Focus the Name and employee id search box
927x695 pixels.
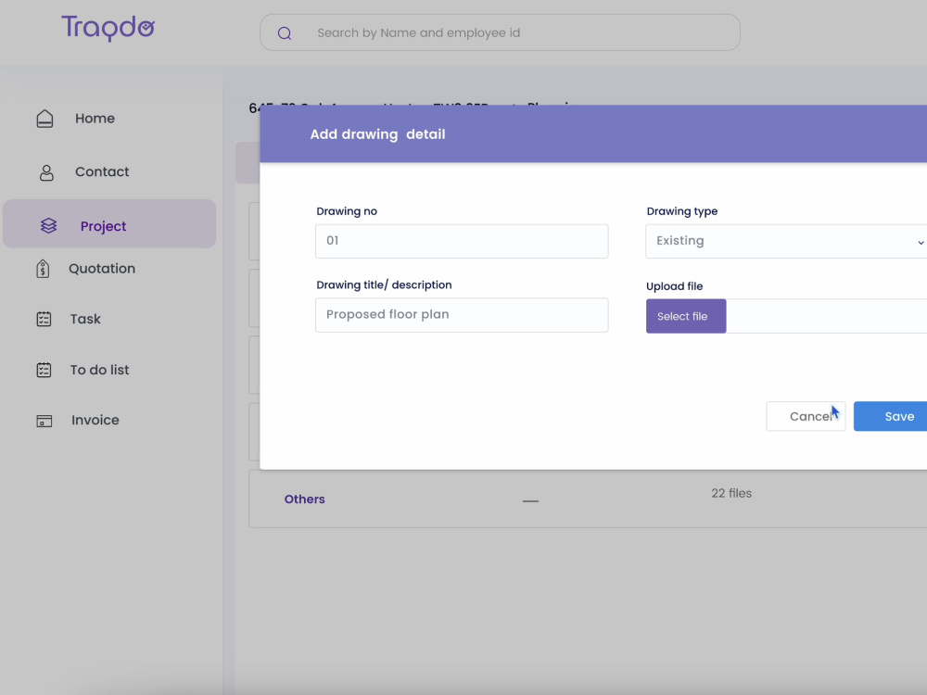click(x=500, y=32)
